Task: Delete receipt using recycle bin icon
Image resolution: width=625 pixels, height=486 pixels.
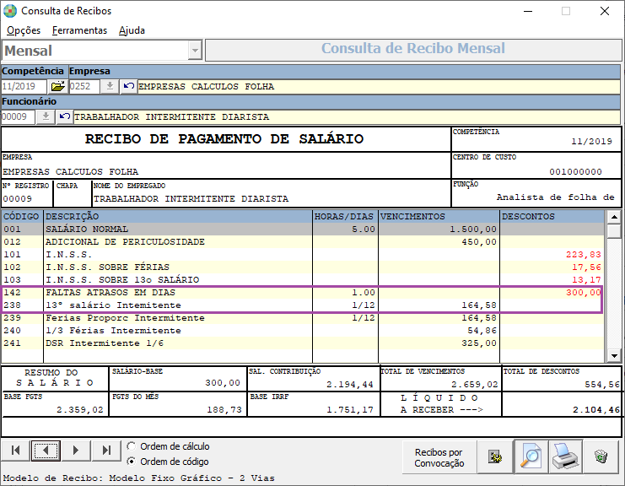Action: pos(601,457)
